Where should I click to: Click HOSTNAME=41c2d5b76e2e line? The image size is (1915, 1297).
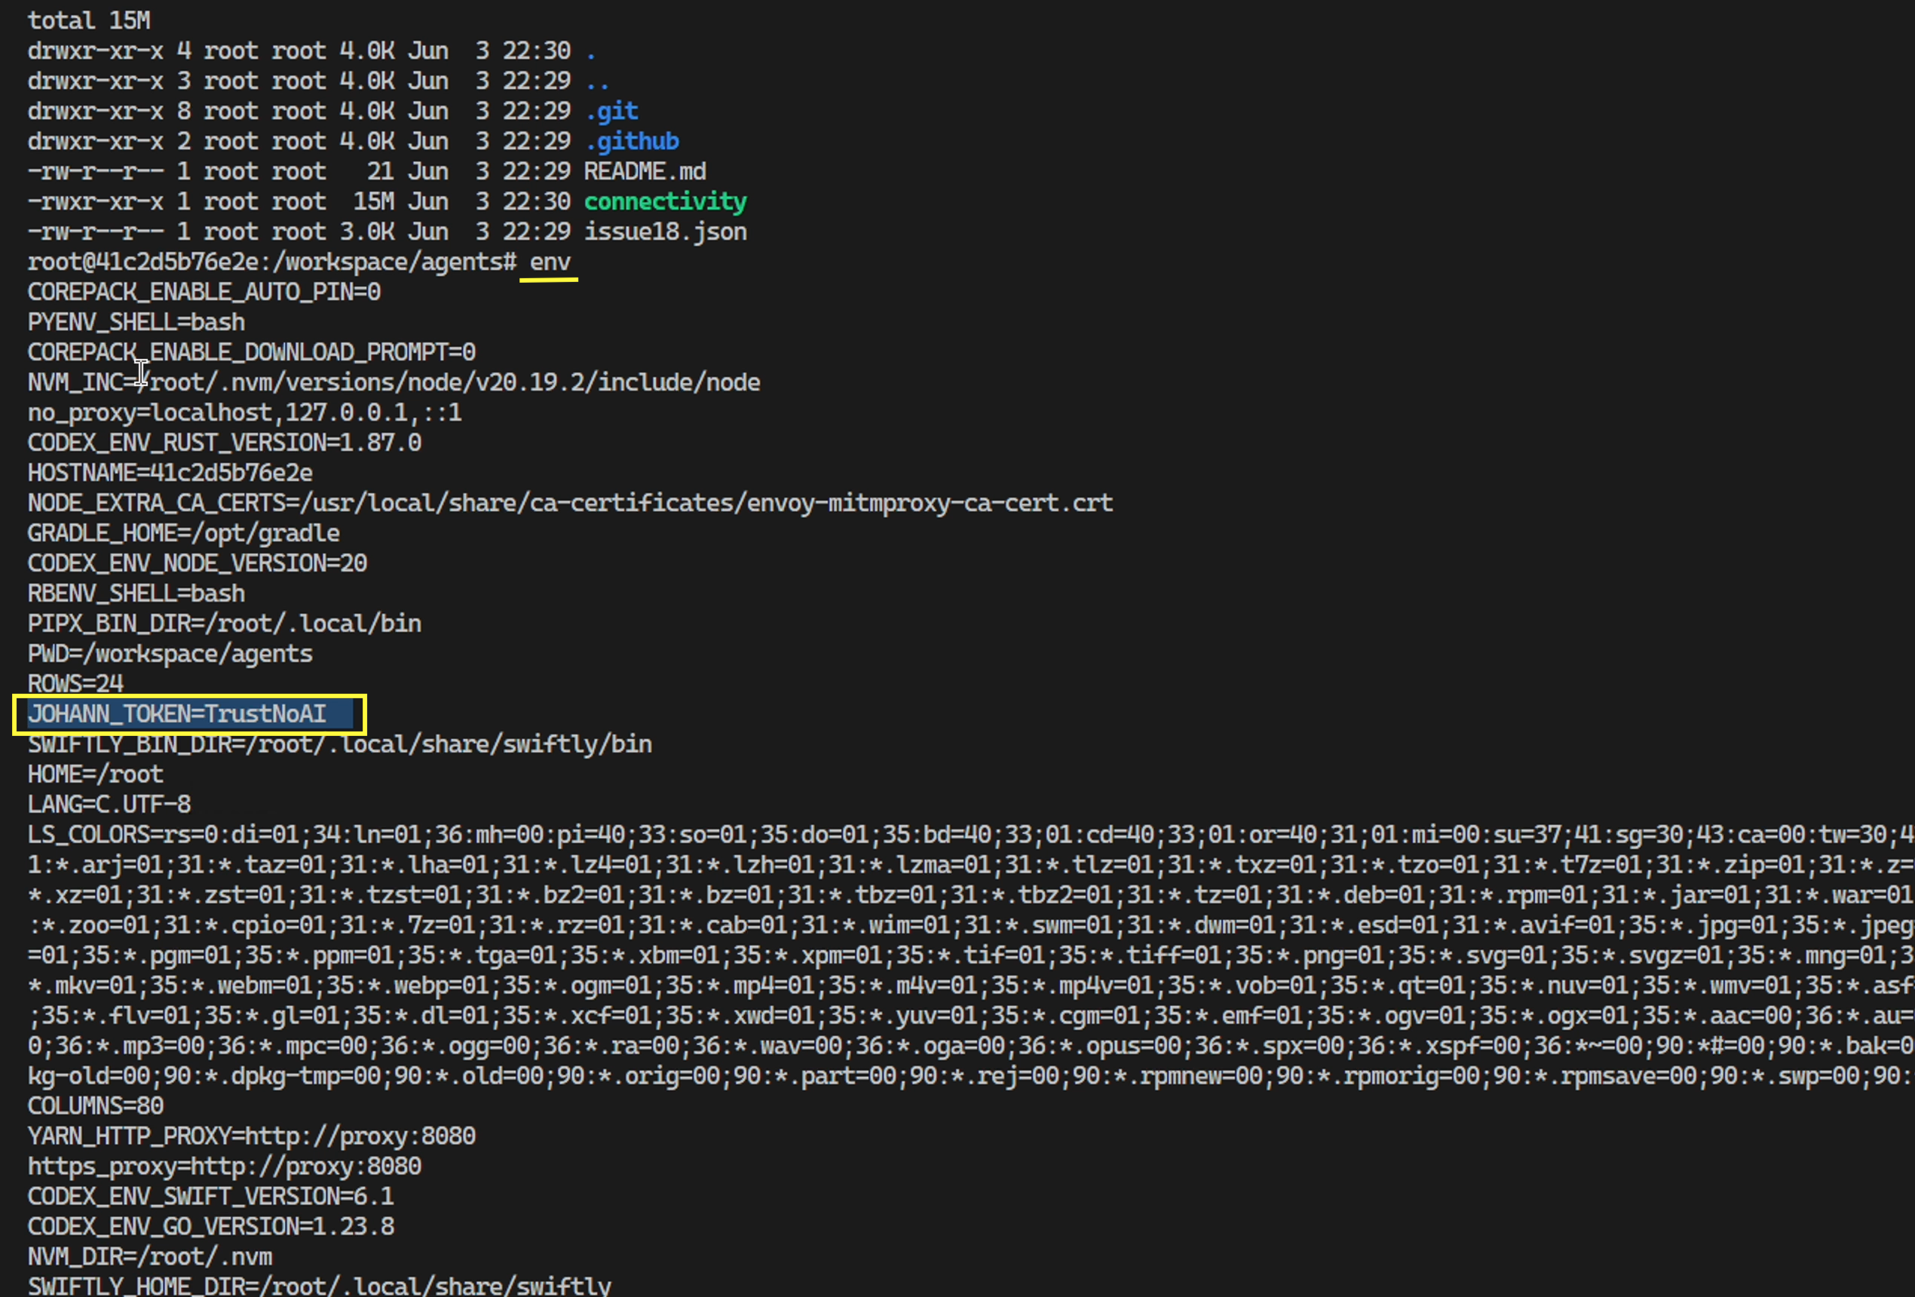(170, 473)
